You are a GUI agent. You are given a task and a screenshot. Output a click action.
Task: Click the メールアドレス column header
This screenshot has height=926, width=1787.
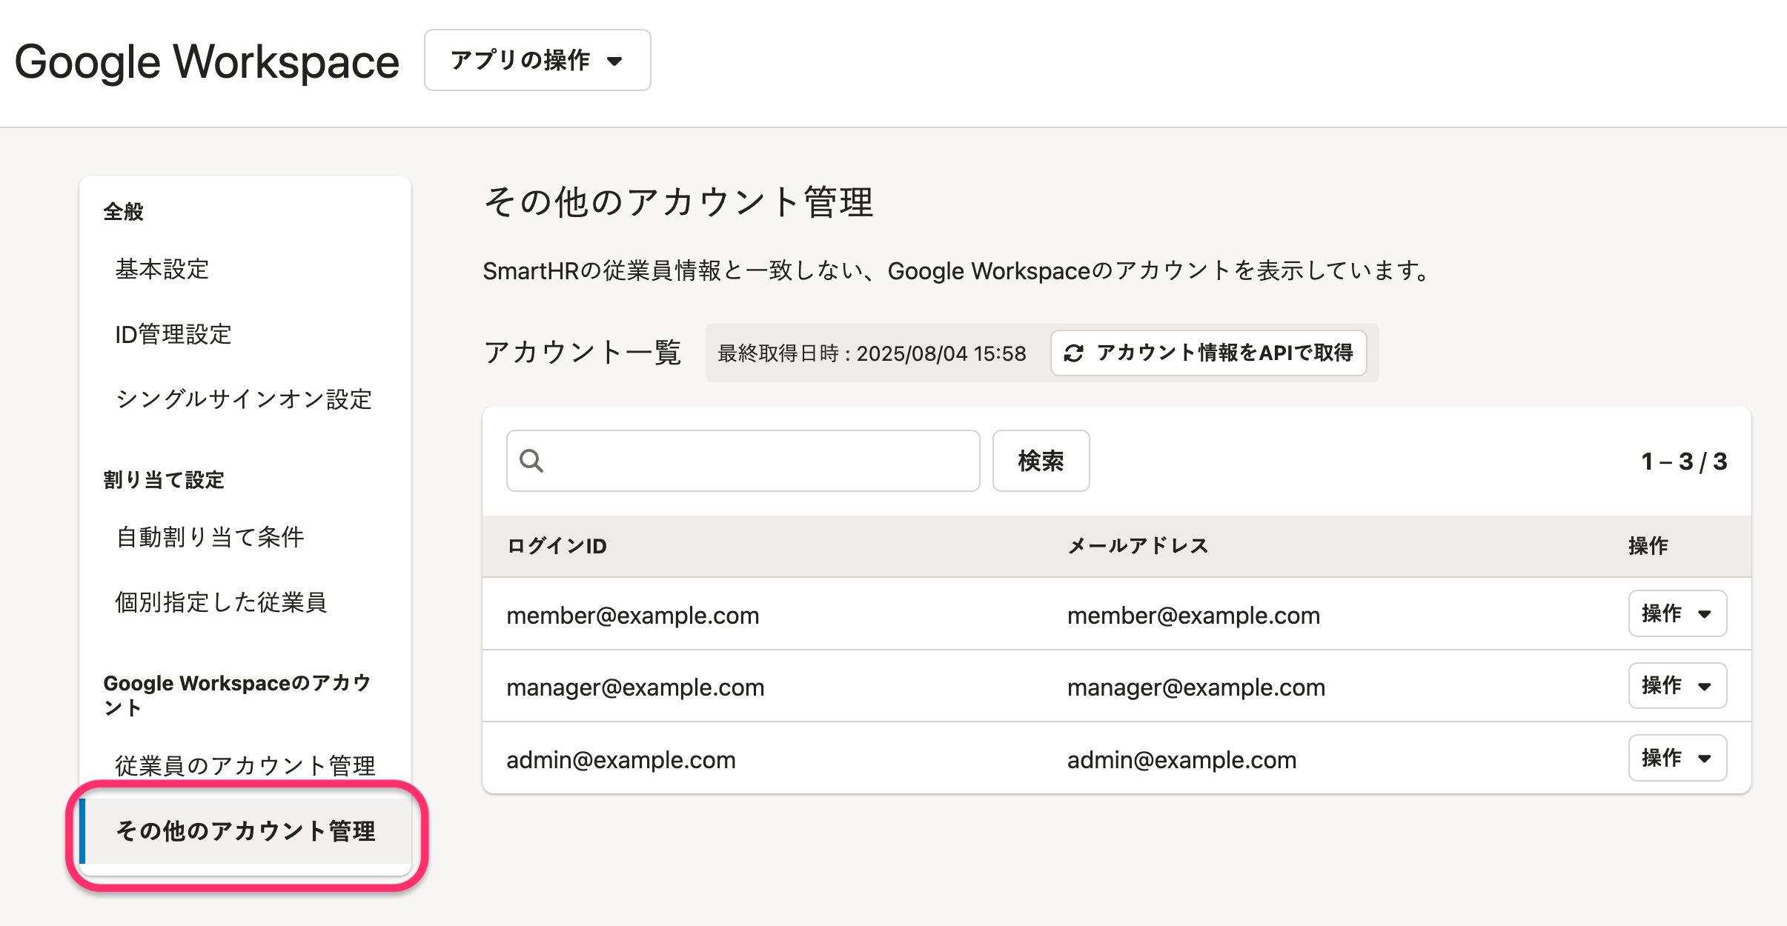click(1138, 546)
